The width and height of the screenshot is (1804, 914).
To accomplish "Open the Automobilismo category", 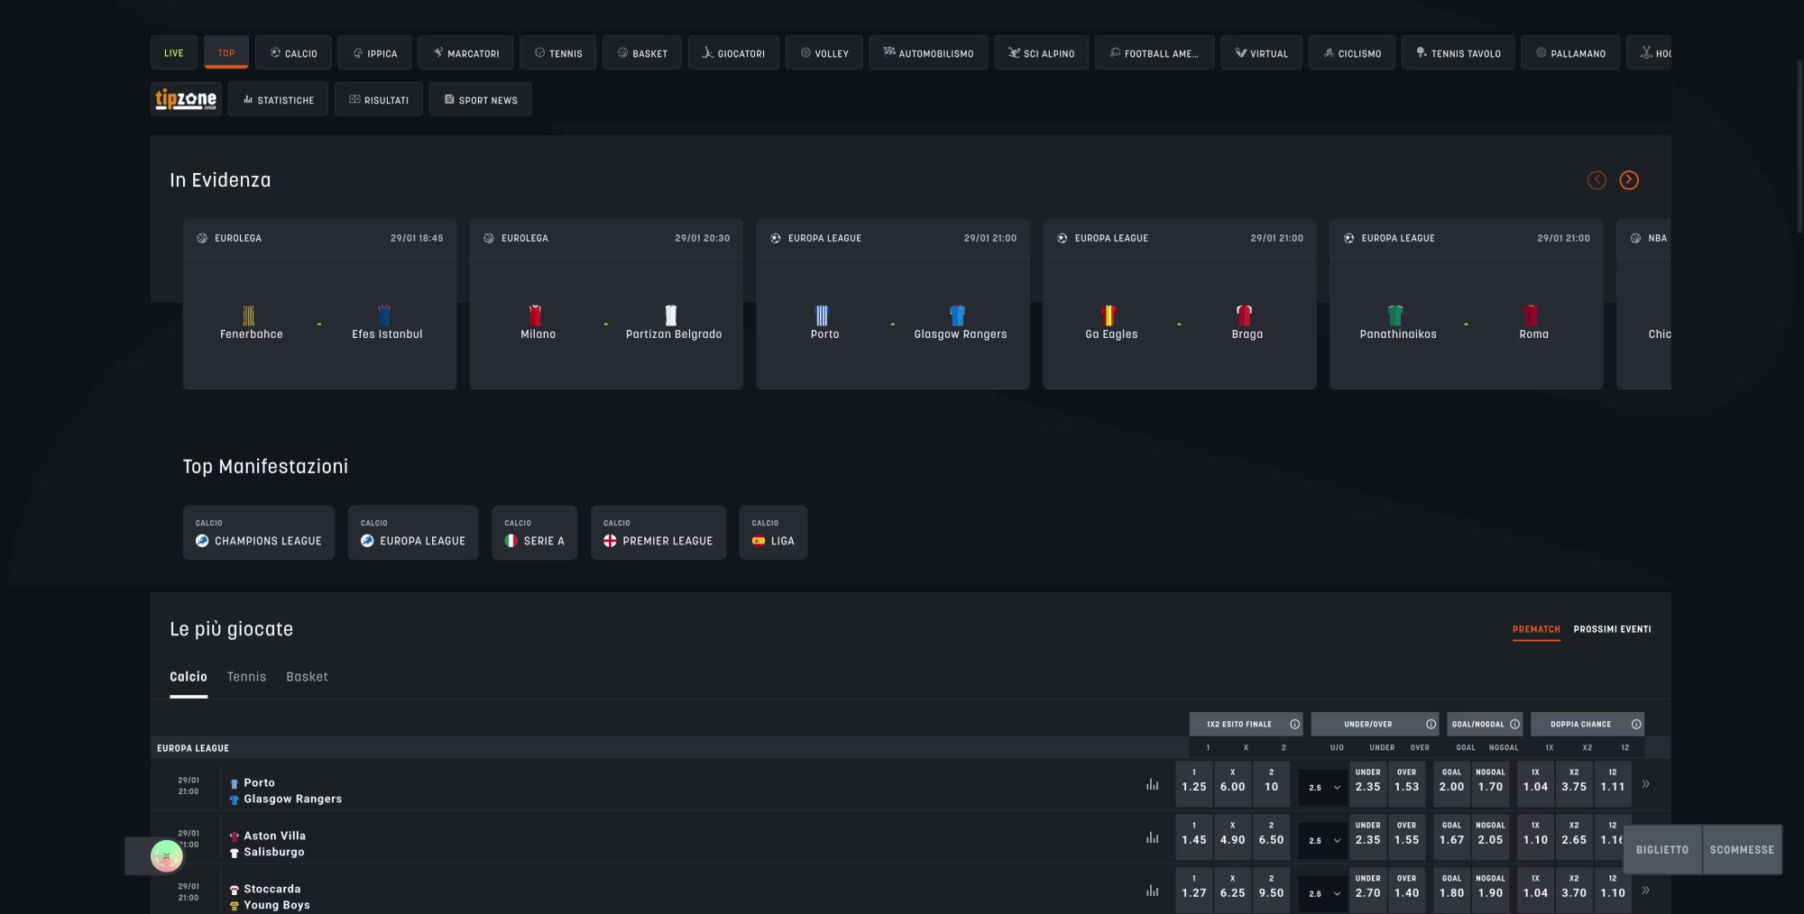I will 928,53.
